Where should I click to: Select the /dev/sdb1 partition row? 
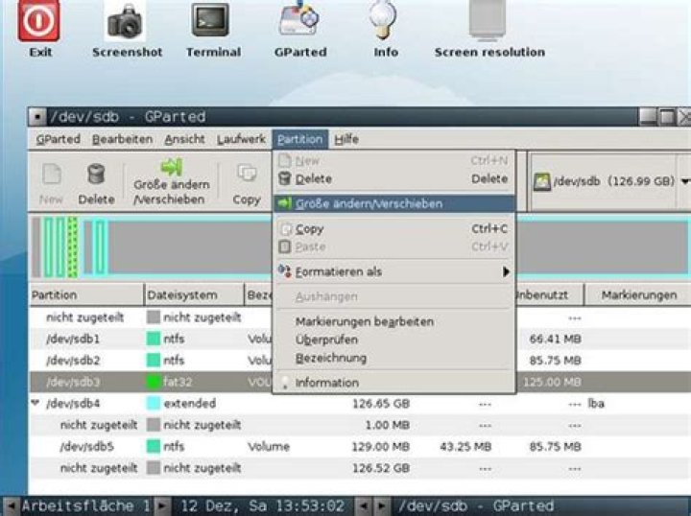[360, 339]
